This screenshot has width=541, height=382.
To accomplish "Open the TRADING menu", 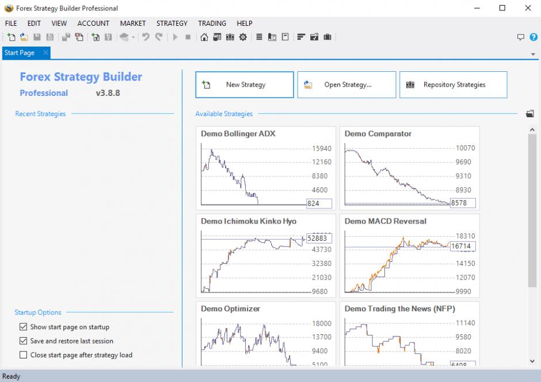I will (x=212, y=24).
